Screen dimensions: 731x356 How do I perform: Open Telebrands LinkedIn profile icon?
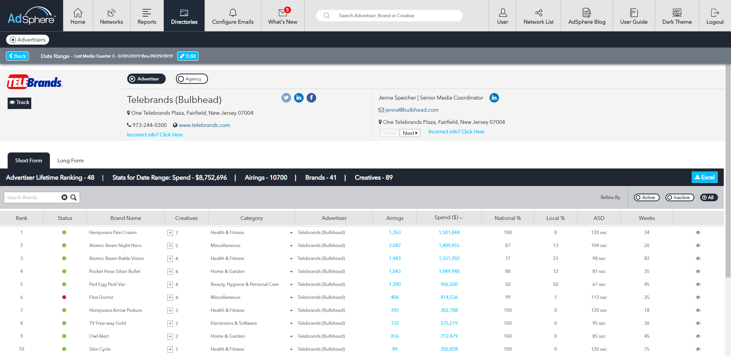[299, 98]
